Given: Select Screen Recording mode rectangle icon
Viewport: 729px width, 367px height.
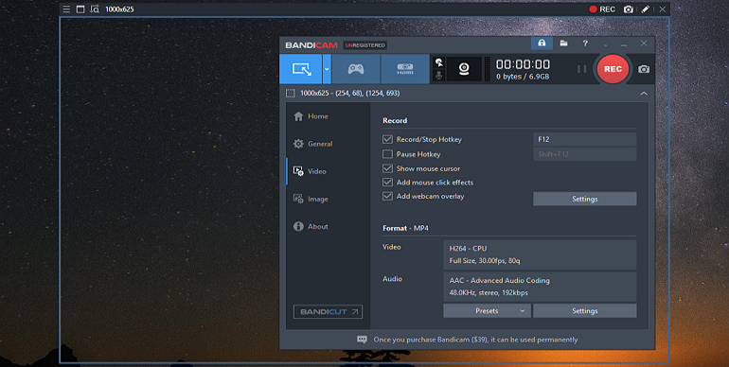Looking at the screenshot, I should click(301, 69).
